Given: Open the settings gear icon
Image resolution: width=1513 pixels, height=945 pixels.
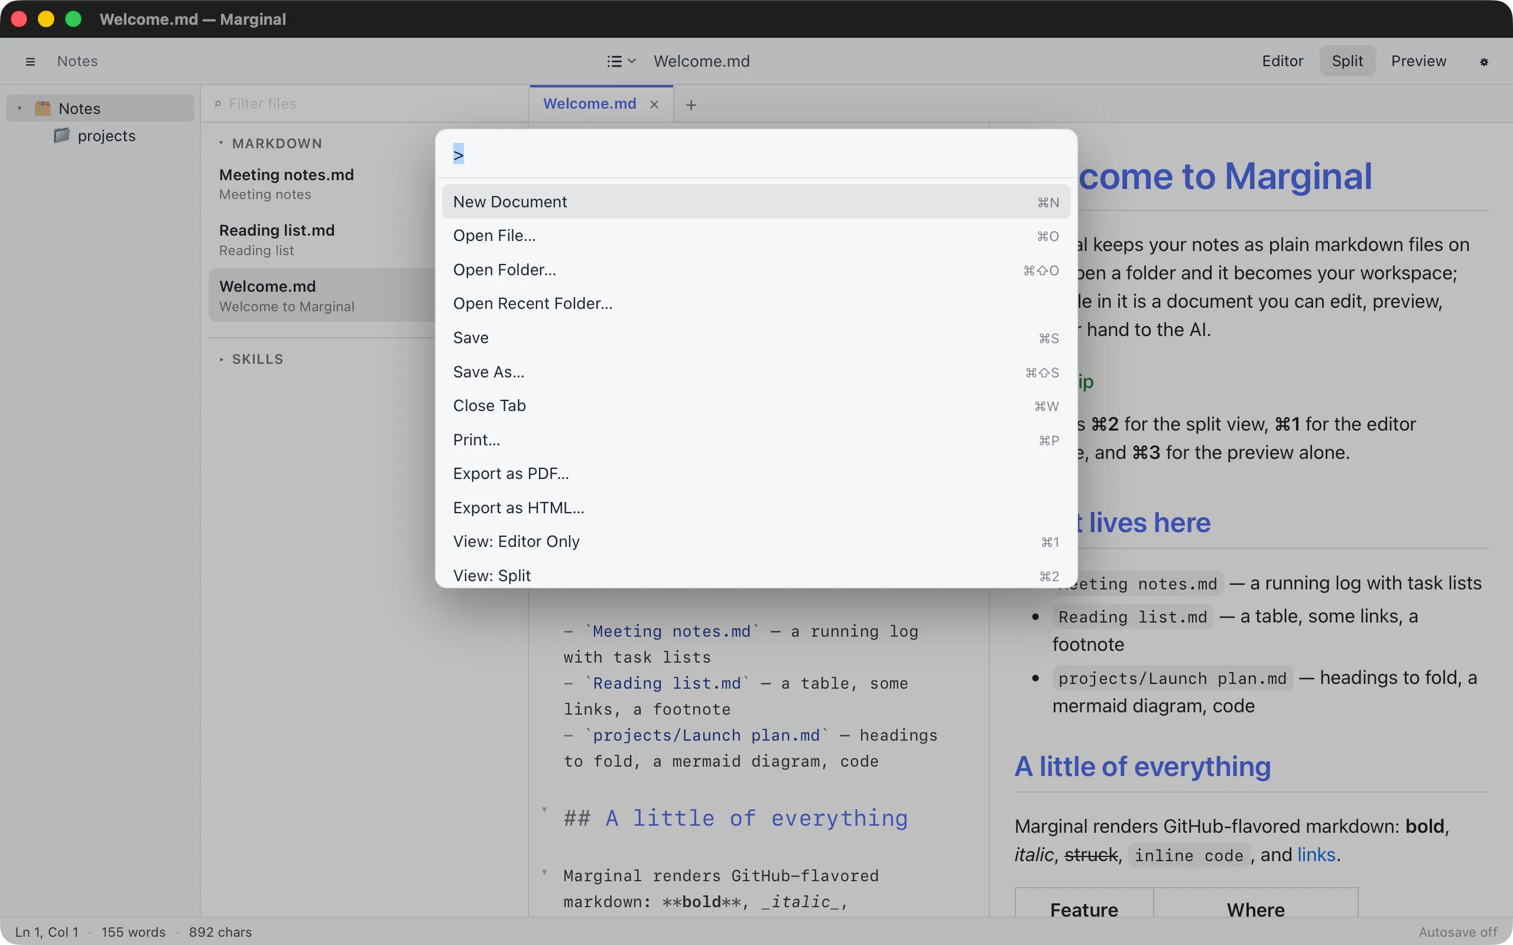Looking at the screenshot, I should click(x=1483, y=61).
